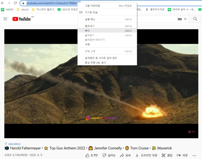This screenshot has height=159, width=202.
Task: Click the browser forward arrow
Action: (9, 3)
